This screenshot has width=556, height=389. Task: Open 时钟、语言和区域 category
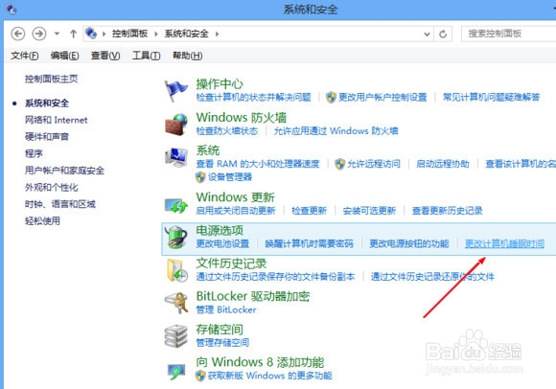pos(60,204)
